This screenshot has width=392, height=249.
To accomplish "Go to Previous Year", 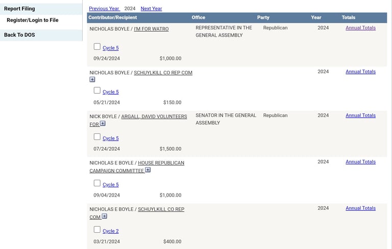I will click(104, 9).
